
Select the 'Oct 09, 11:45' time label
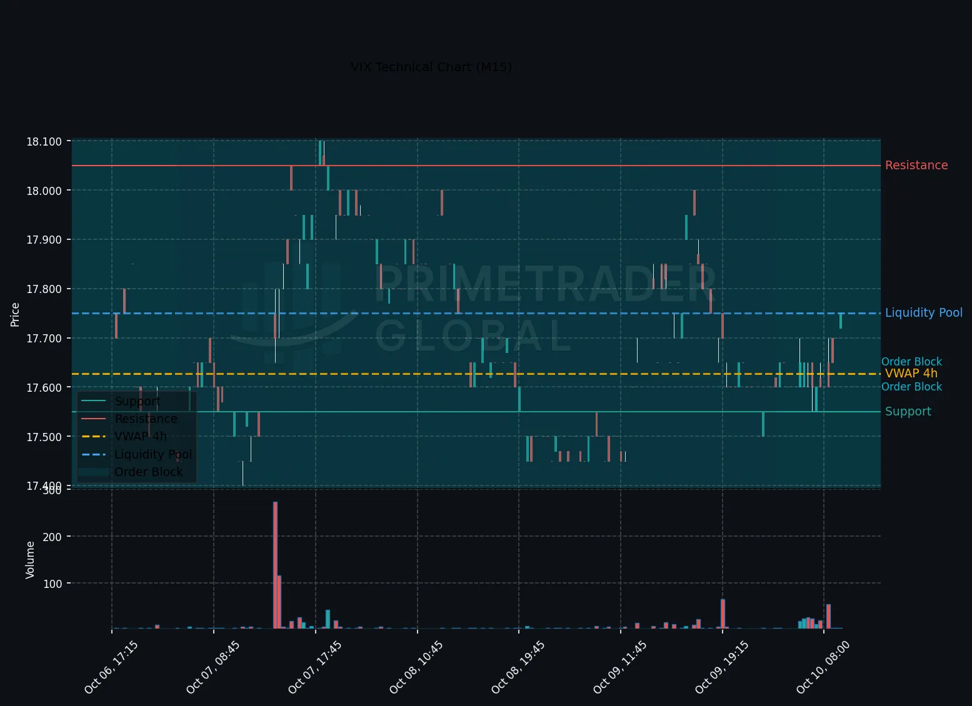(619, 667)
